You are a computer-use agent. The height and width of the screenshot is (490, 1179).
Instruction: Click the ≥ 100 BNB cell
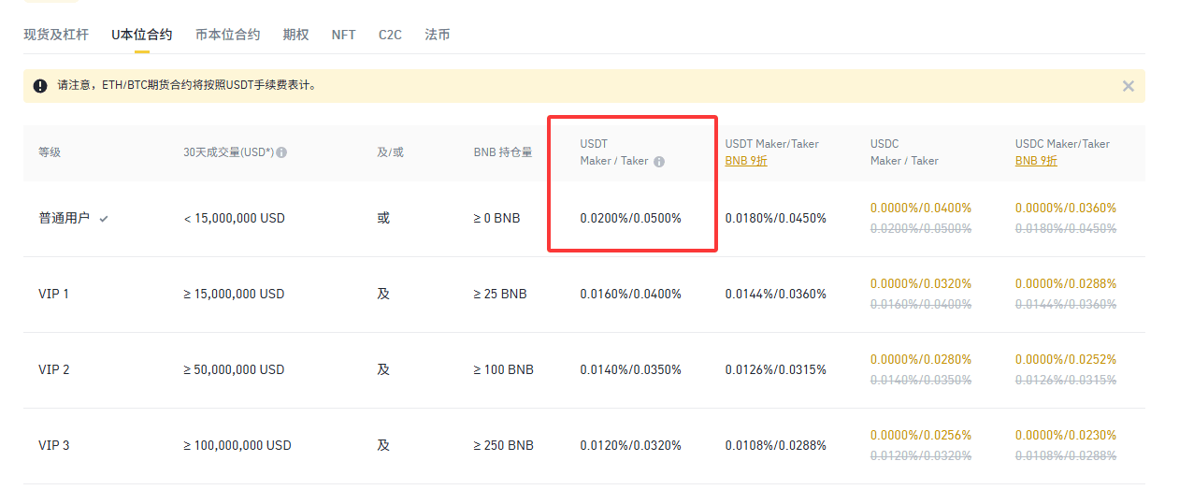point(504,369)
